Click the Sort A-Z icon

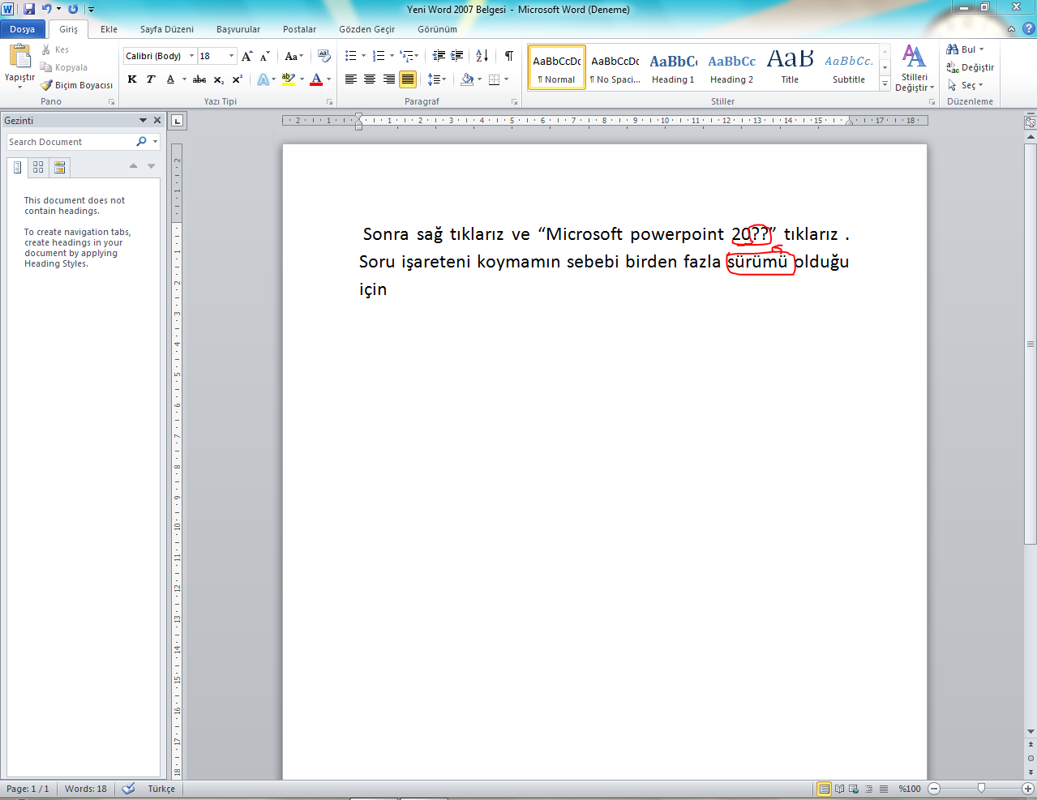482,56
